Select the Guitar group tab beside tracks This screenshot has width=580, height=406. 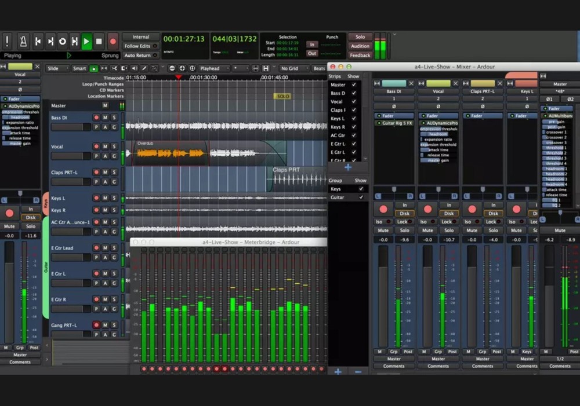pyautogui.click(x=45, y=266)
